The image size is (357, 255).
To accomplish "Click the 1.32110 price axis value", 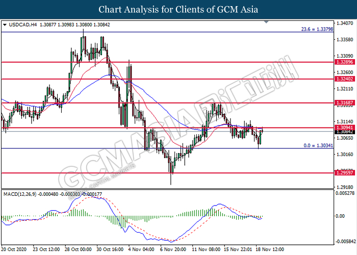I will (345, 89).
